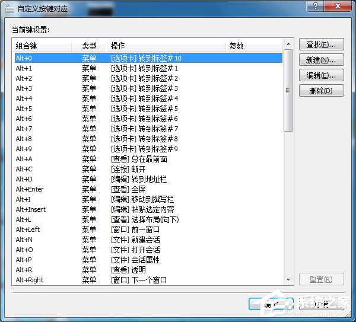The image size is (356, 322).
Task: Click action text [连接] 断开
Action: pyautogui.click(x=128, y=169)
